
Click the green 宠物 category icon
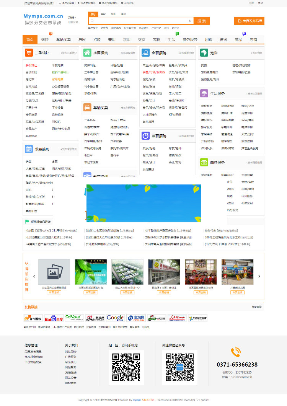[204, 53]
